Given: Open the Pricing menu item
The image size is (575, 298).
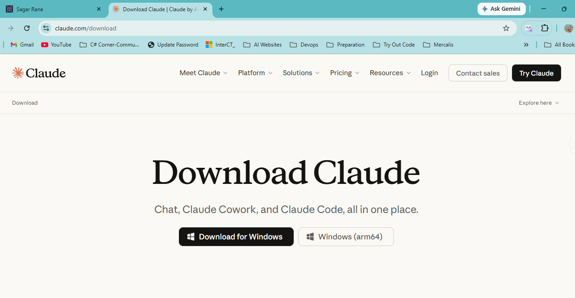Looking at the screenshot, I should [345, 73].
